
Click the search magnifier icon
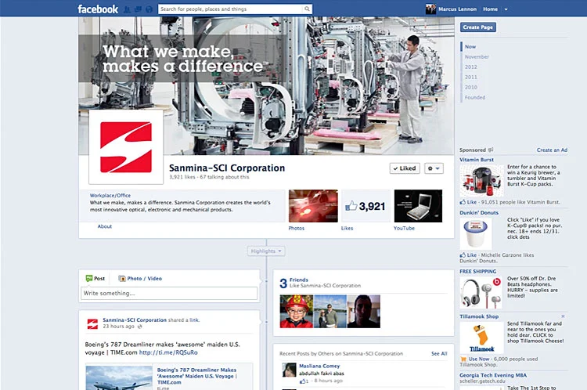coord(307,9)
